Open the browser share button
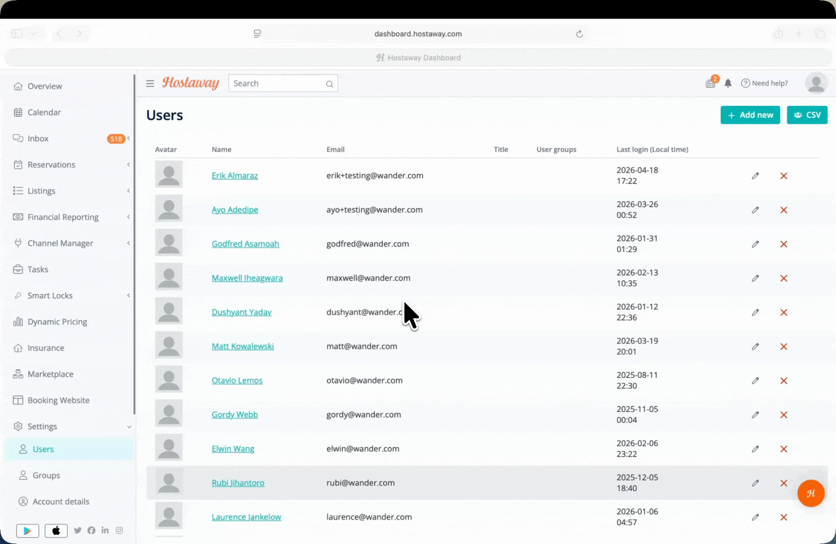The image size is (836, 544). (779, 34)
